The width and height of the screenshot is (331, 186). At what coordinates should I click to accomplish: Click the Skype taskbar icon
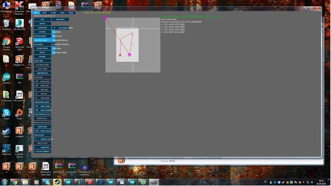click(x=46, y=182)
